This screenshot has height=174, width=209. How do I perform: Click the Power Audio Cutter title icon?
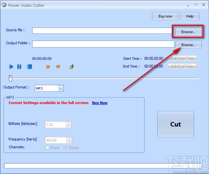(4, 5)
